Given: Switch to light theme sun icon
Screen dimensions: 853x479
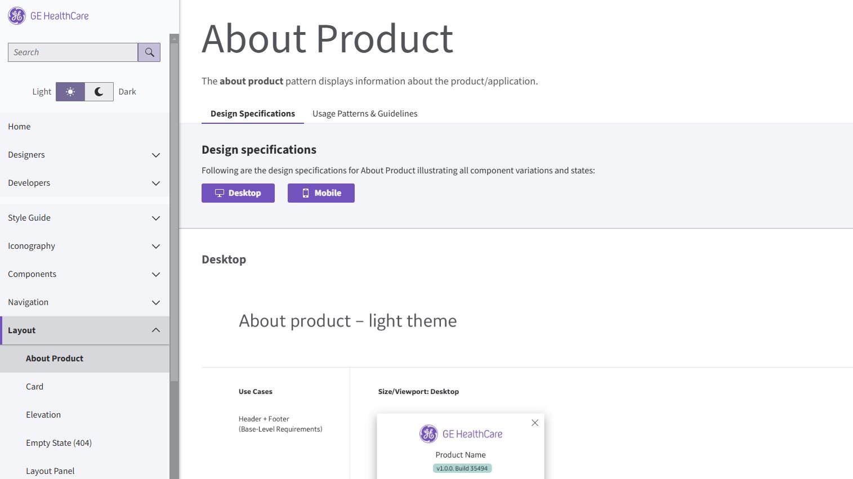Looking at the screenshot, I should click(70, 92).
